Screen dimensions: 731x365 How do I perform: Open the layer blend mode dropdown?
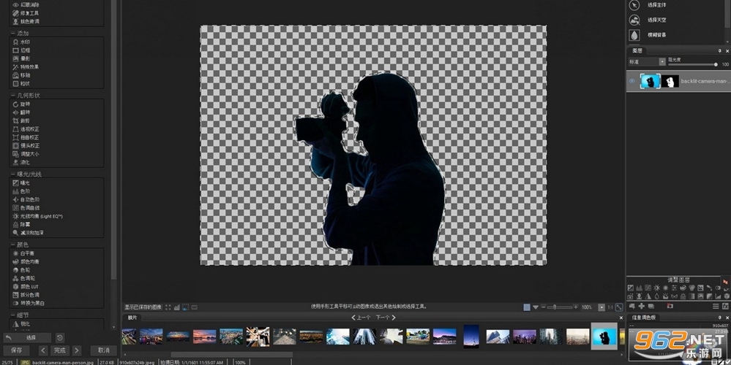point(647,61)
